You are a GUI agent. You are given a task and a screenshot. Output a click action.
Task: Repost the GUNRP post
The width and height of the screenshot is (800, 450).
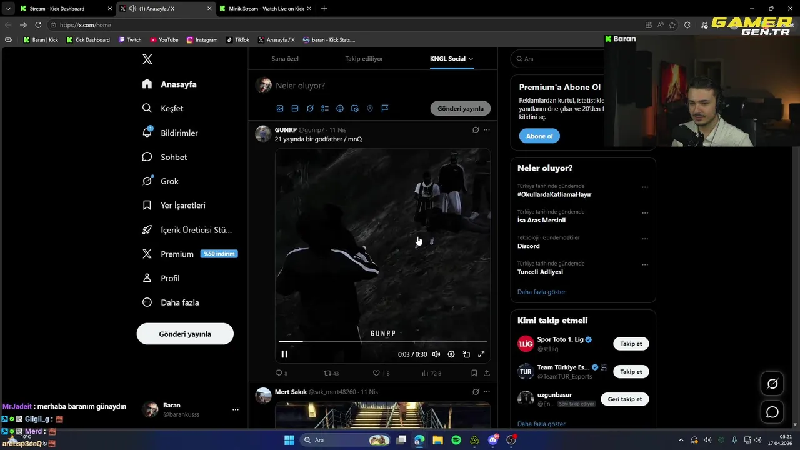(331, 373)
